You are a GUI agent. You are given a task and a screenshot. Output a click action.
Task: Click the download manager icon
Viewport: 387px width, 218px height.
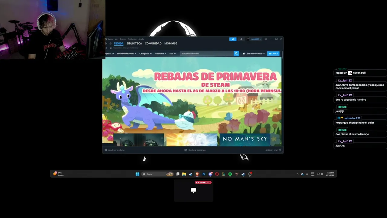click(186, 150)
